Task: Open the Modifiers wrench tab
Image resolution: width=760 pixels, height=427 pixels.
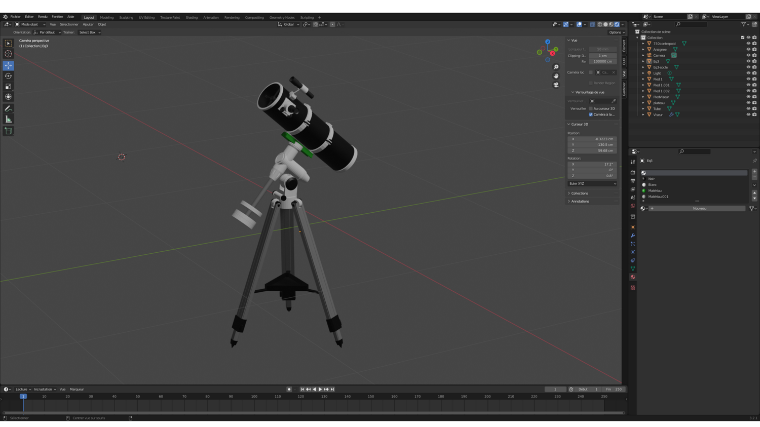Action: 633,236
